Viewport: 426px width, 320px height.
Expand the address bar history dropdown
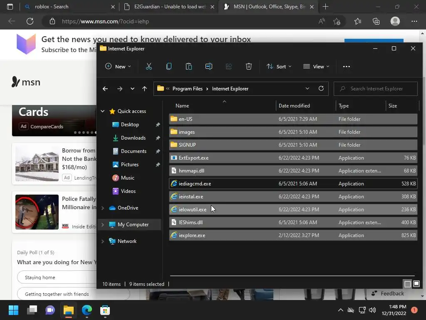307,88
